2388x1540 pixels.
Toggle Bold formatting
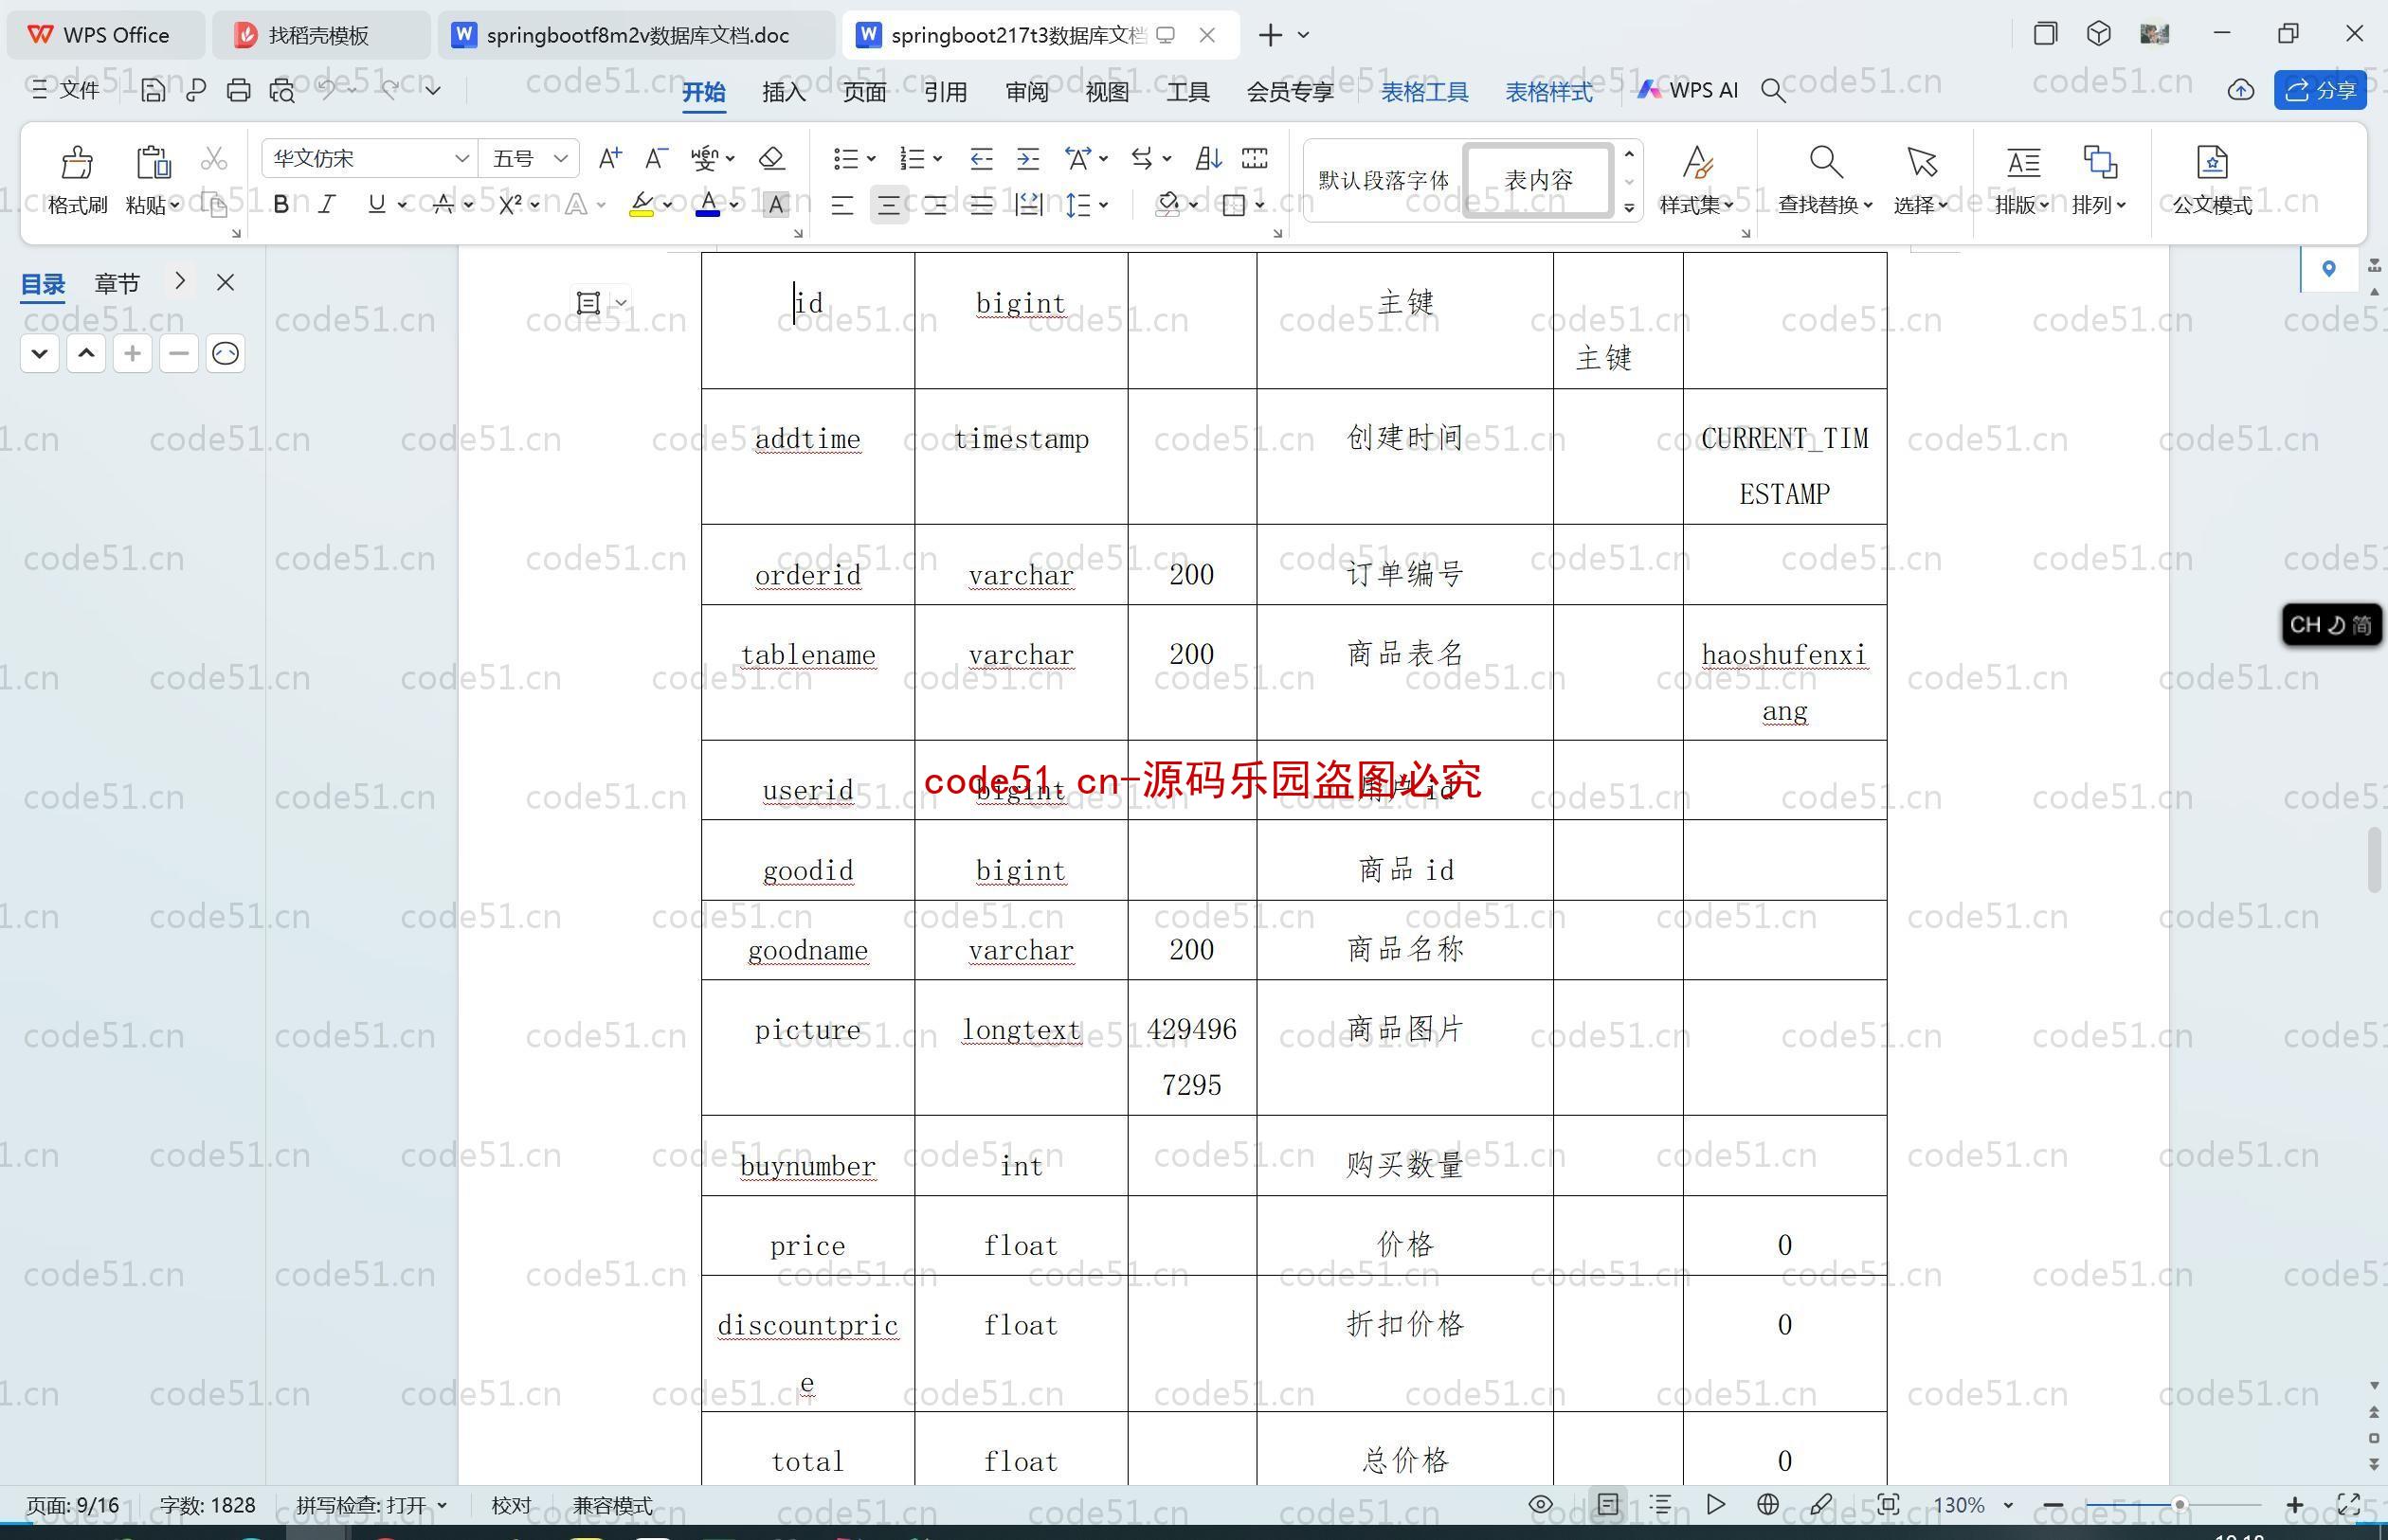point(281,205)
